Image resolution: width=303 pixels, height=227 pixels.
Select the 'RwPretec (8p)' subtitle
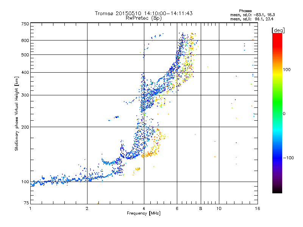point(144,18)
